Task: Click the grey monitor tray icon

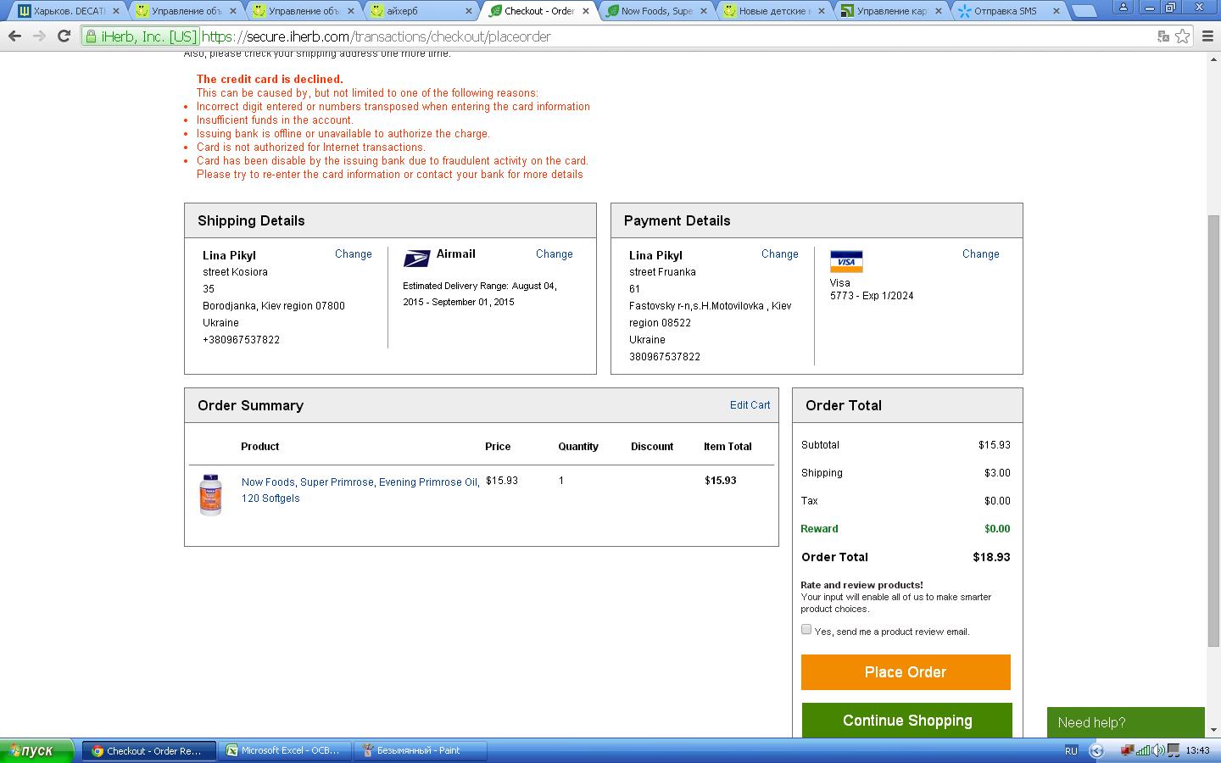Action: (1174, 750)
